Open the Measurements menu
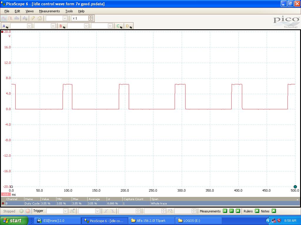The height and width of the screenshot is (225, 301). [x=49, y=11]
